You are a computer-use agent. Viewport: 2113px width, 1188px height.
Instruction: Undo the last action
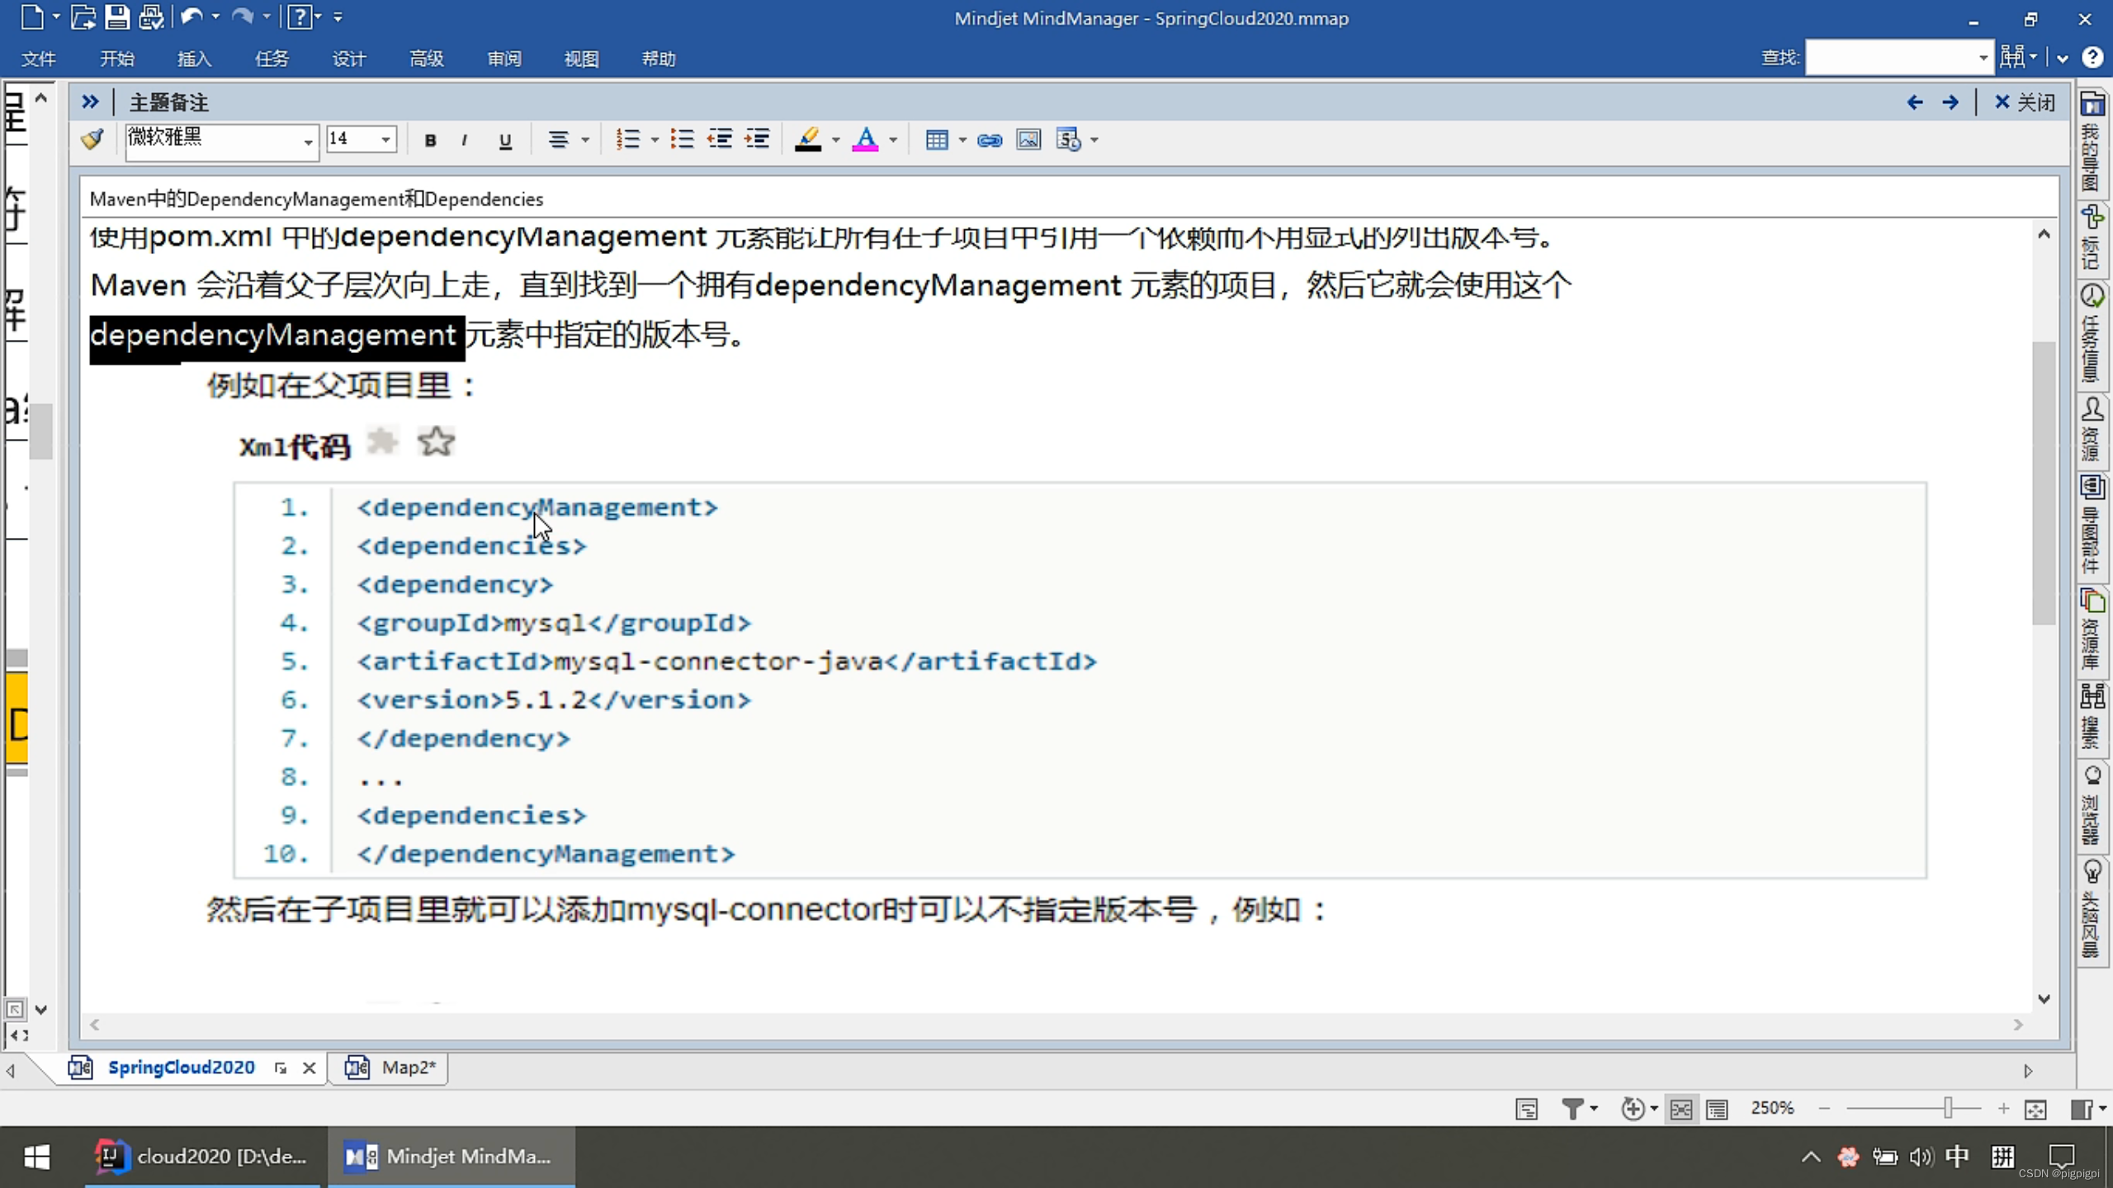pos(191,16)
